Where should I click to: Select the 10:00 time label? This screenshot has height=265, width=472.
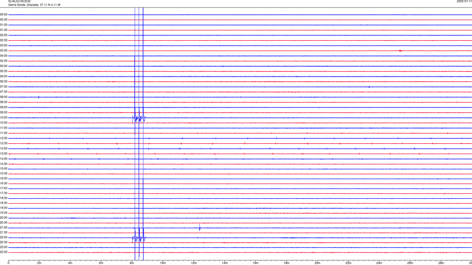[x=4, y=117]
